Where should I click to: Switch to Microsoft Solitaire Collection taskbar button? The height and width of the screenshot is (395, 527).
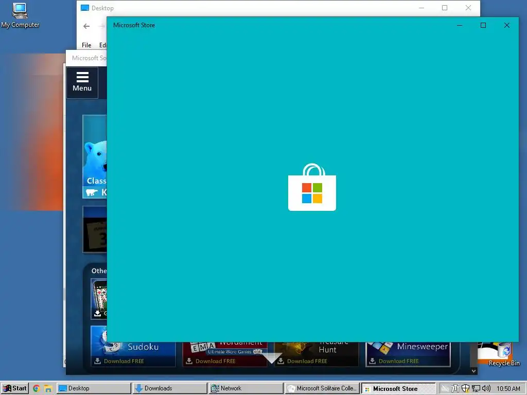[x=322, y=388]
